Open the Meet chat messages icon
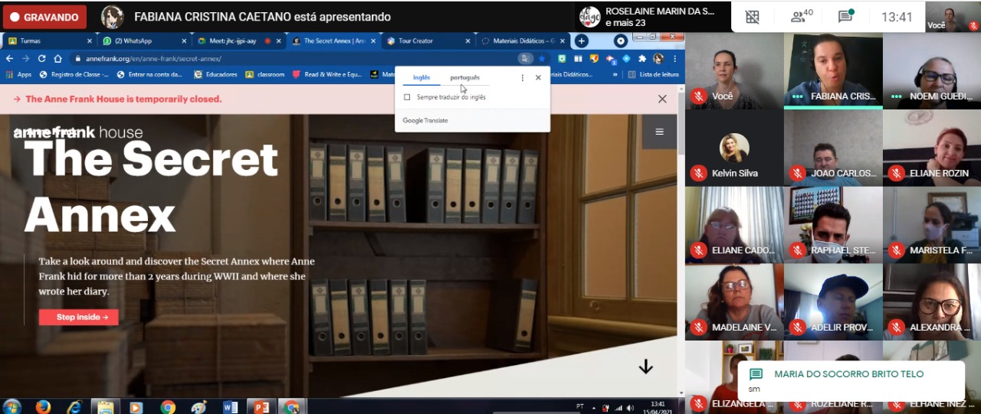The image size is (981, 414). 845,16
